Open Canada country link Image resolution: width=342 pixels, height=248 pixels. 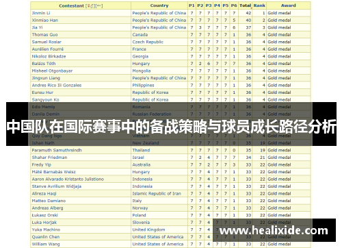pyautogui.click(x=140, y=35)
